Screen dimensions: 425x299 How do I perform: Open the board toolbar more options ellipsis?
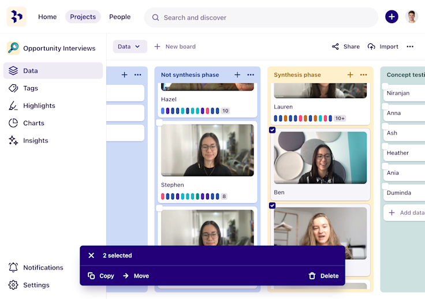410,47
